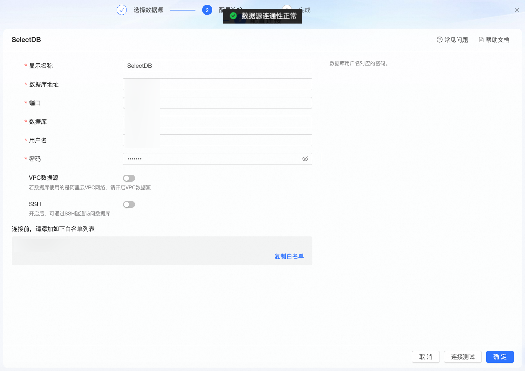
Task: Click the 开启后，可通过SSH隧道访问数据库 hint text
Action: pos(70,214)
